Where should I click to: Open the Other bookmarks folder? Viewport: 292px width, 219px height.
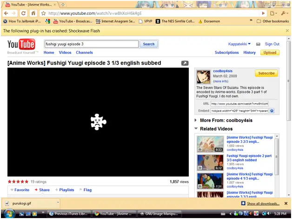pyautogui.click(x=272, y=21)
